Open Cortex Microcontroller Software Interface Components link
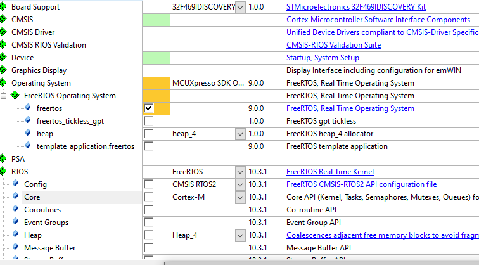The height and width of the screenshot is (265, 479). [x=378, y=20]
